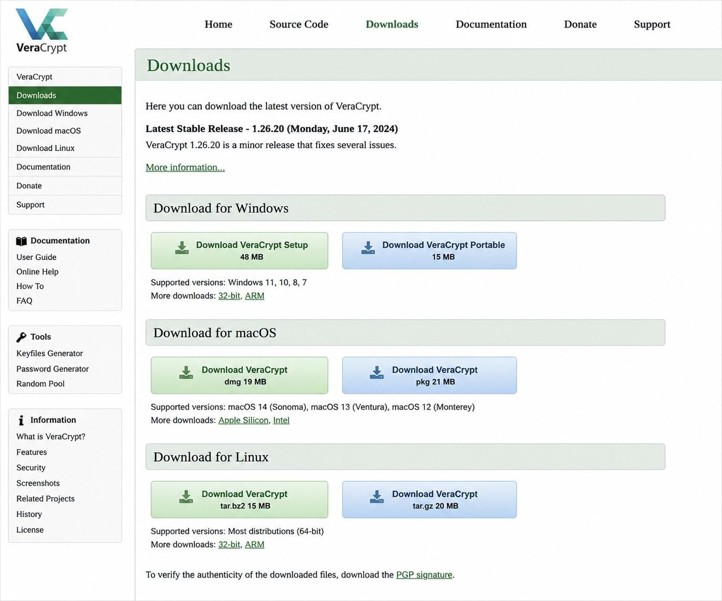Open Documentation in top navigation
722x601 pixels.
pos(491,24)
